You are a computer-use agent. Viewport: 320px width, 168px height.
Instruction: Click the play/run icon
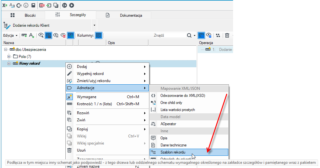pos(71,5)
